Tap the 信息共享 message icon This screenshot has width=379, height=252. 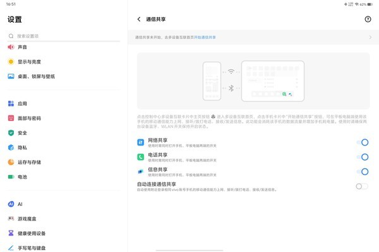[x=141, y=171]
